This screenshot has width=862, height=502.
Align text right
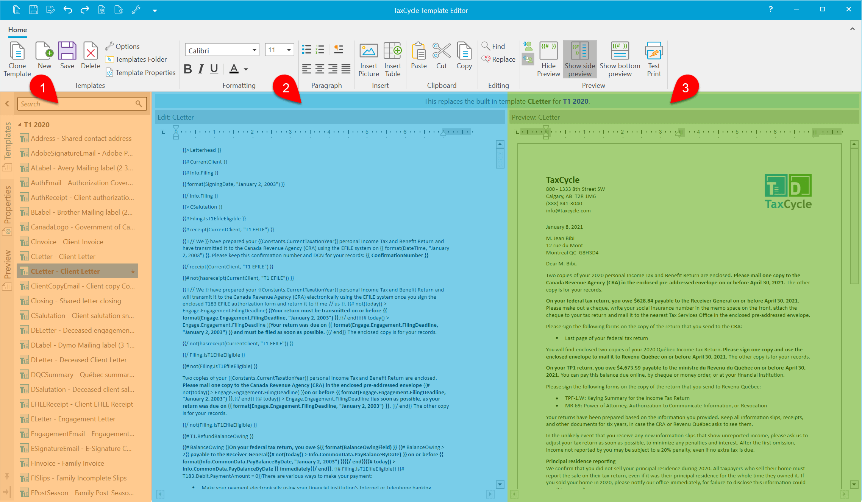tap(333, 69)
